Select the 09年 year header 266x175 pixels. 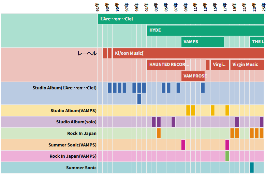(186, 7)
